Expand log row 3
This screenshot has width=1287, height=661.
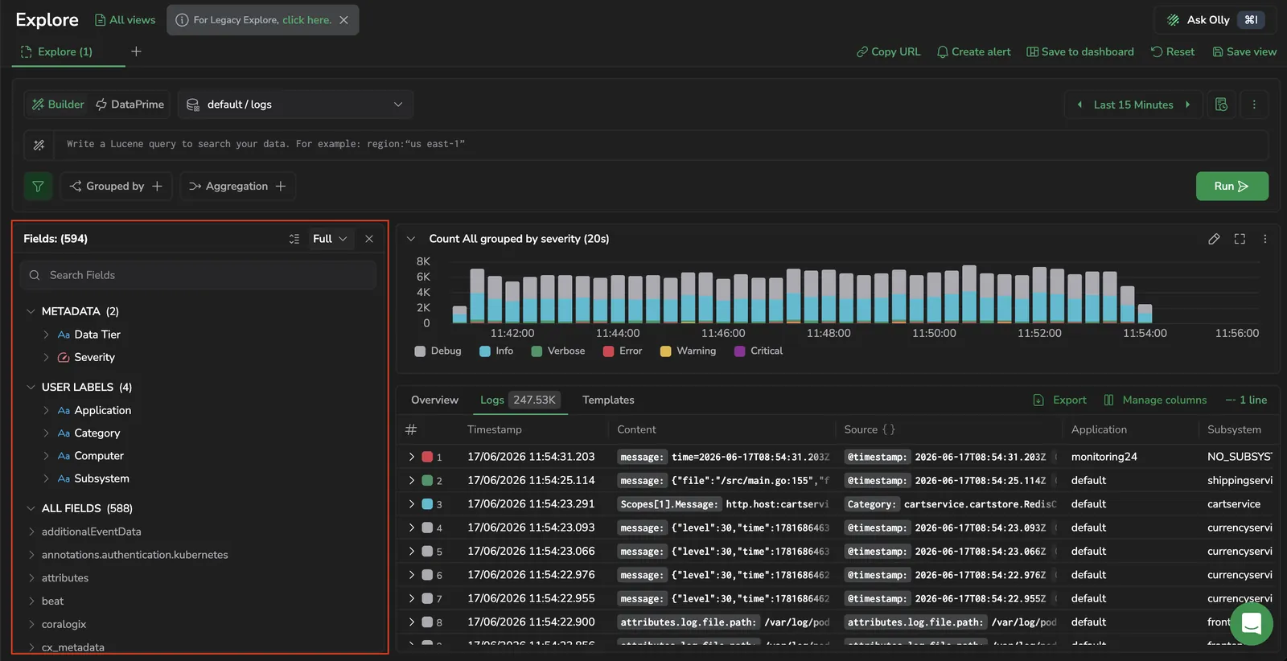(x=411, y=504)
